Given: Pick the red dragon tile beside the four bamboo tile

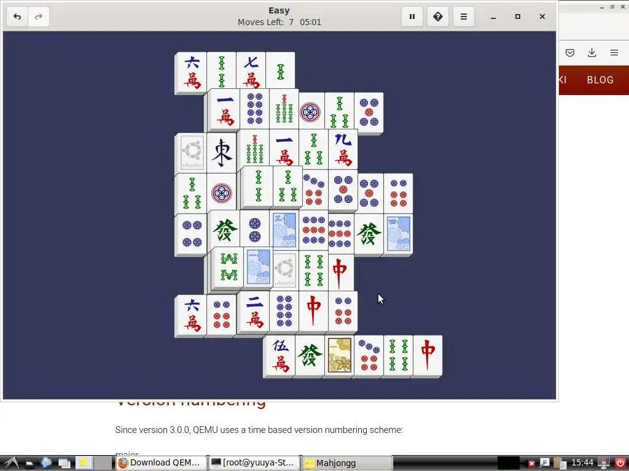Looking at the screenshot, I should point(341,272).
